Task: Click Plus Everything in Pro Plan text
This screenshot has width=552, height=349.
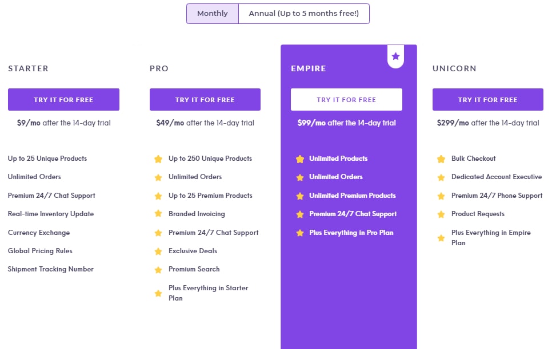Action: coord(351,233)
